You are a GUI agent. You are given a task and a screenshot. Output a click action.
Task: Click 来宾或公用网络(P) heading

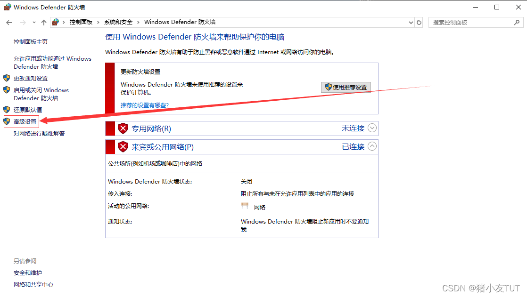click(x=163, y=147)
